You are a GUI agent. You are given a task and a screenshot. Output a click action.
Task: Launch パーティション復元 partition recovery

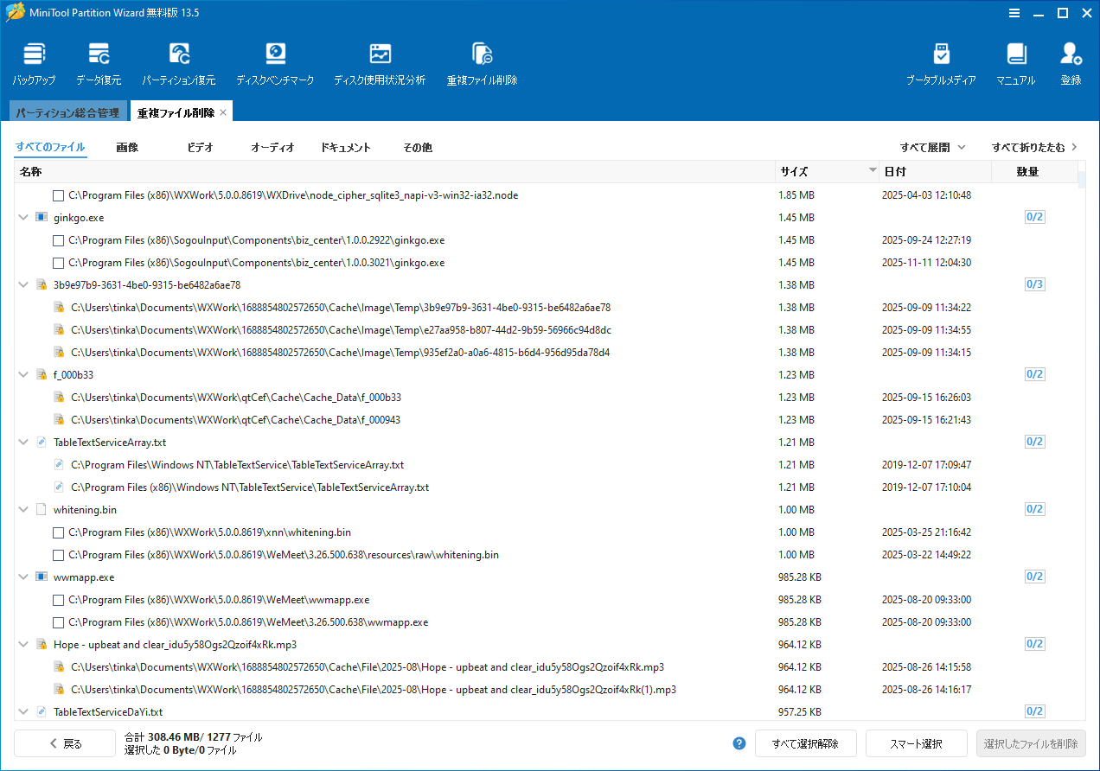[x=179, y=64]
